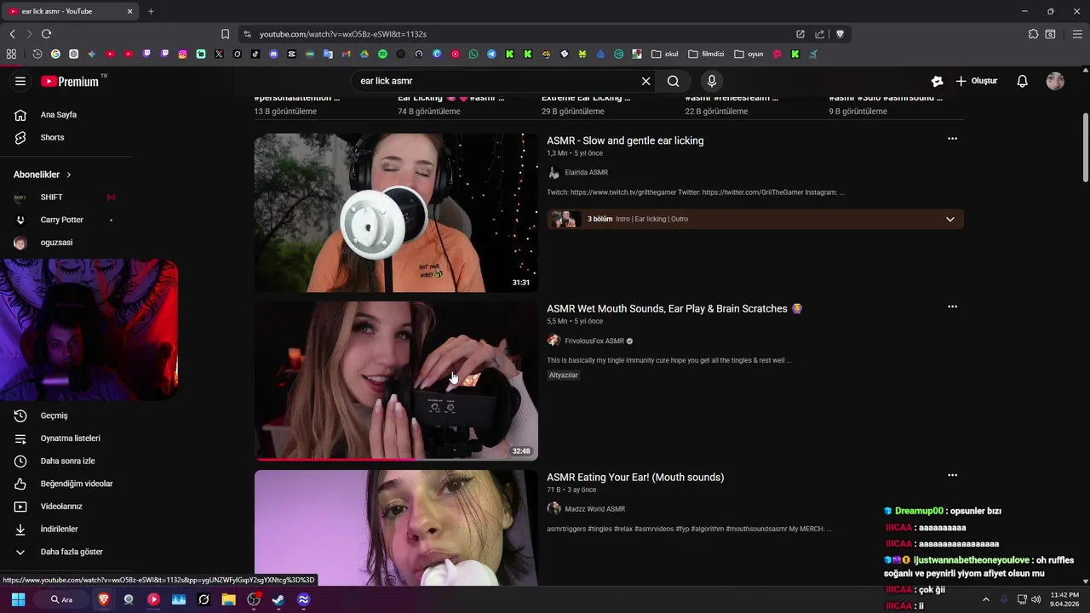Click the Altyazılar subtitles badge
This screenshot has width=1090, height=613.
pos(563,375)
